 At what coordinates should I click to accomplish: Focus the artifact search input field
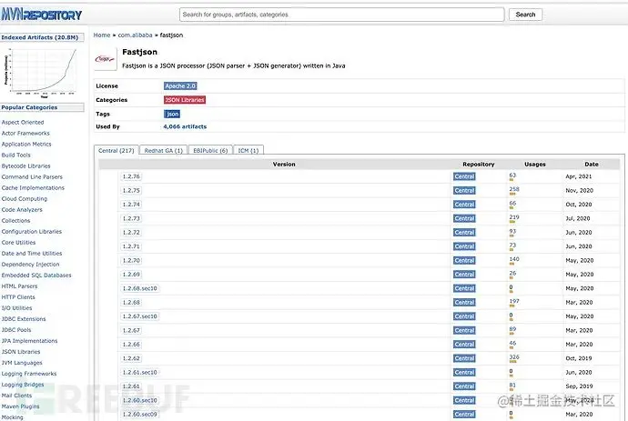[x=341, y=15]
